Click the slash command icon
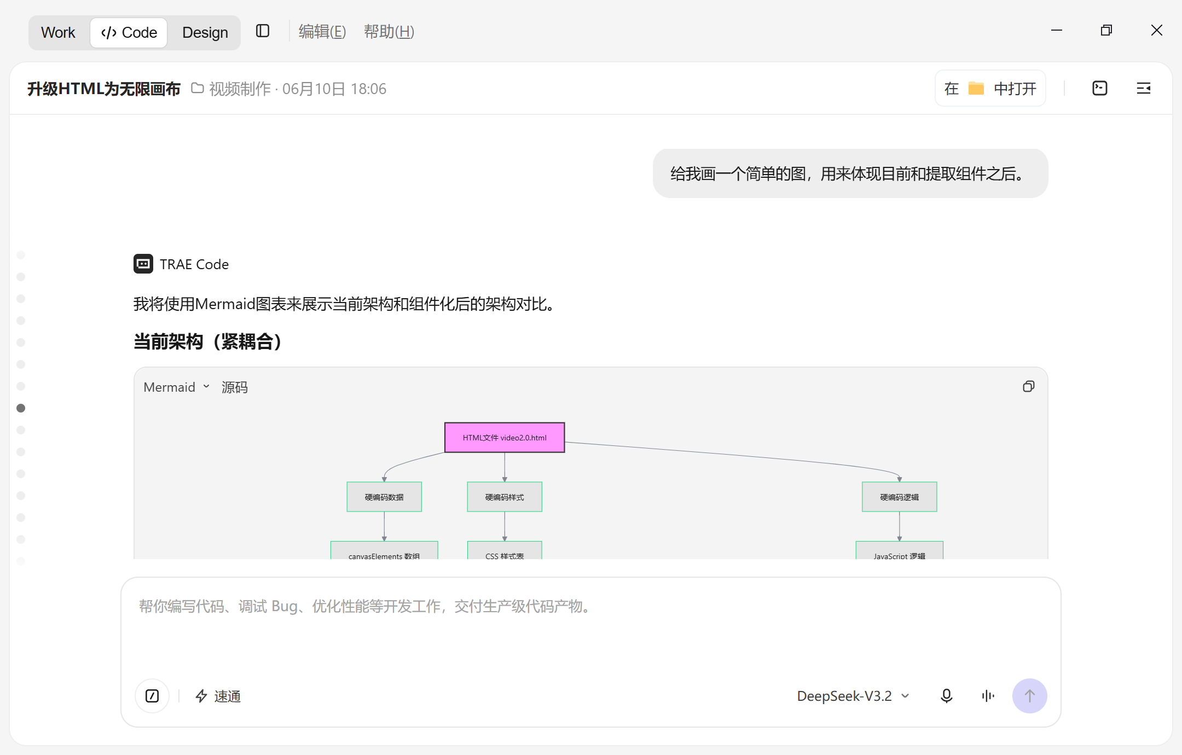 152,696
